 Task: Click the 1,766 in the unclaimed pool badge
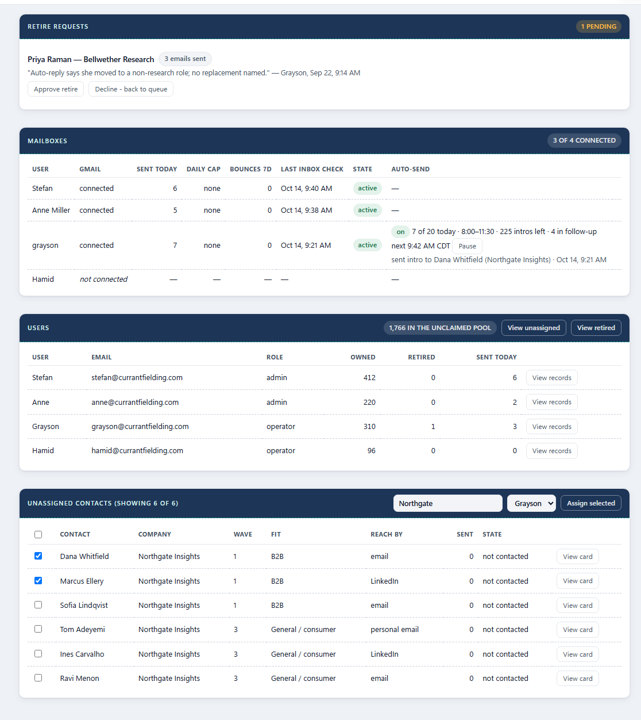click(x=440, y=328)
